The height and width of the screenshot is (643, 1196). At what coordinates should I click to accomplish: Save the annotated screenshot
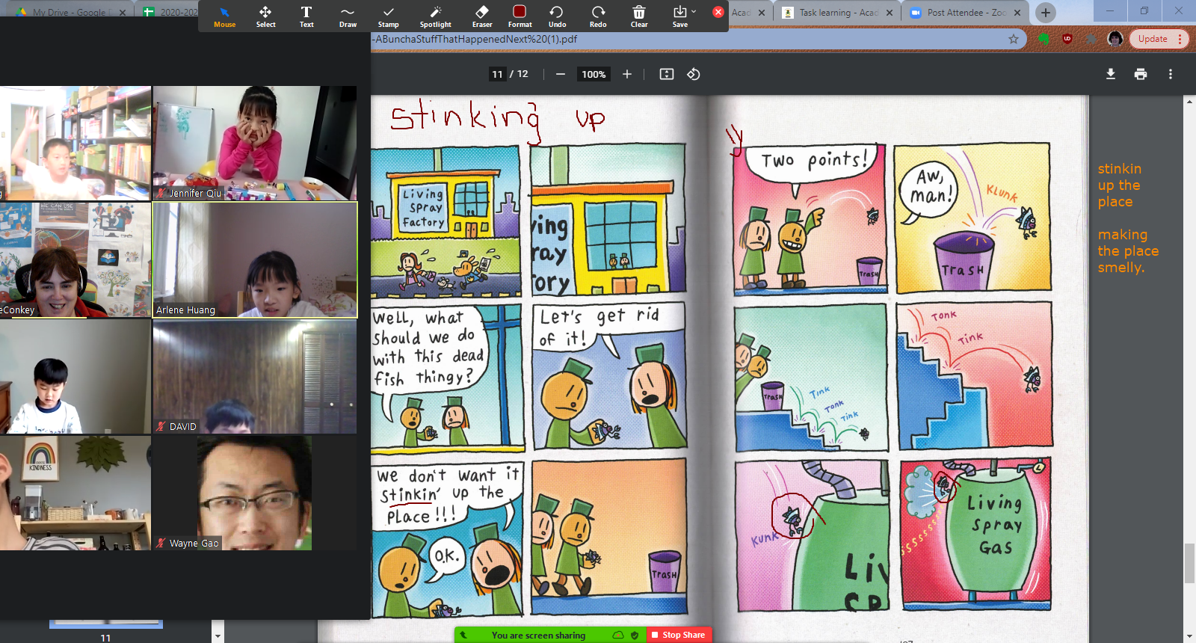(679, 16)
